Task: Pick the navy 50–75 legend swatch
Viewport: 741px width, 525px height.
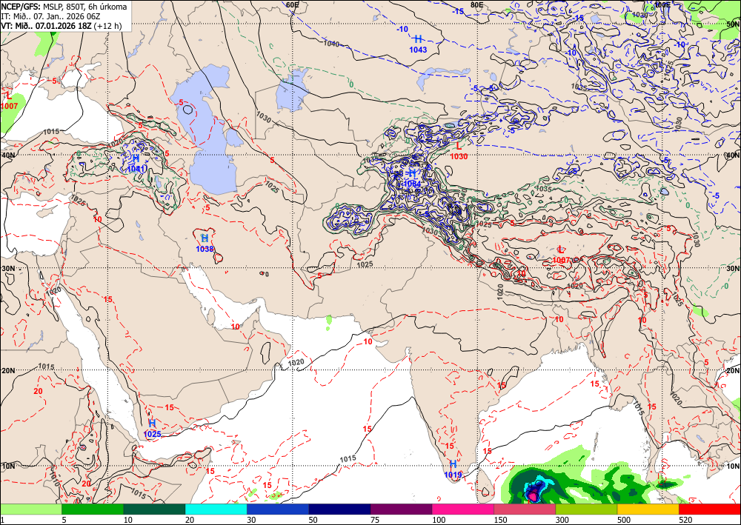Action: pos(339,509)
